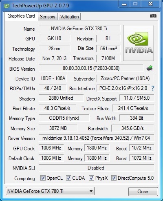Select the Graphics Card tab
This screenshot has height=201, width=163.
click(x=21, y=16)
